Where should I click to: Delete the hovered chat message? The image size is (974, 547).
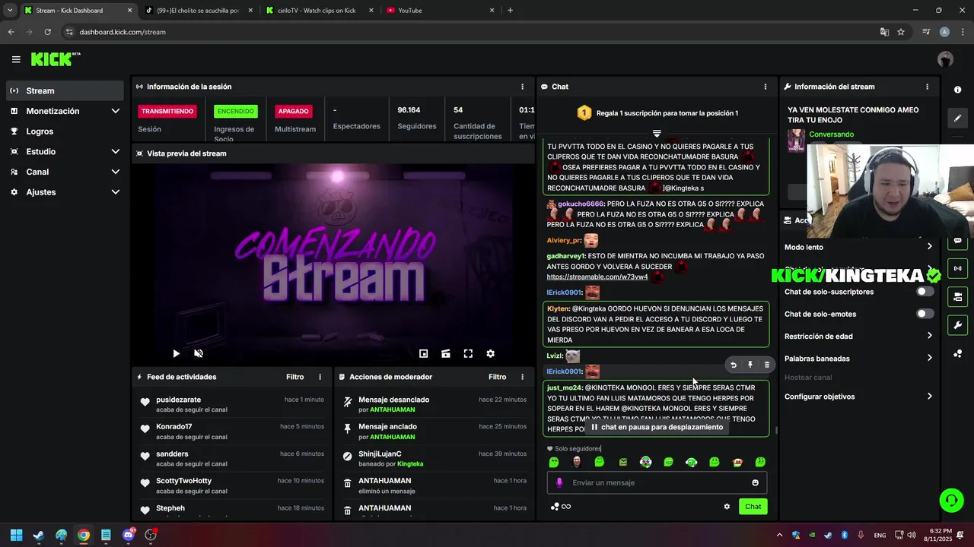click(x=766, y=365)
